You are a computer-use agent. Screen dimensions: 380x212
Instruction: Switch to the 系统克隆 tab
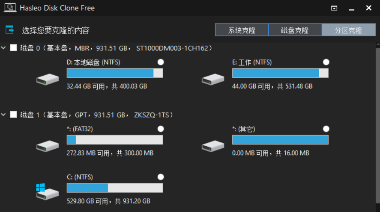click(242, 30)
